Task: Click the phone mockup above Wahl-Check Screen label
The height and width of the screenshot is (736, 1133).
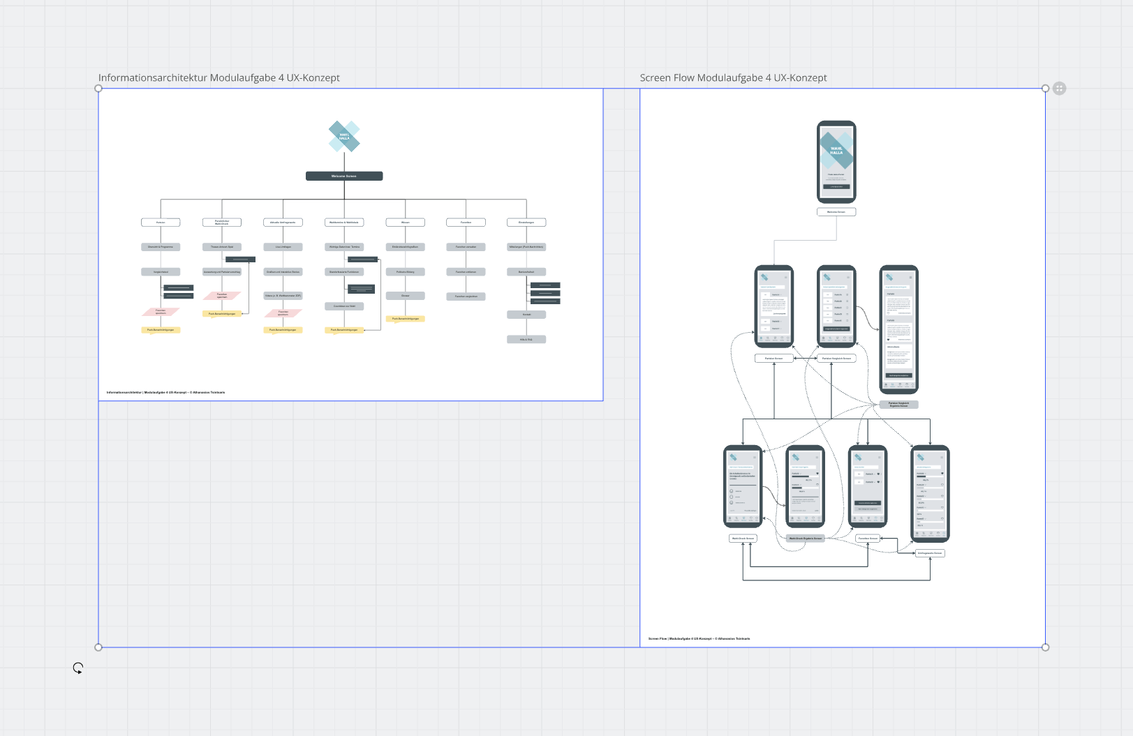Action: [743, 486]
